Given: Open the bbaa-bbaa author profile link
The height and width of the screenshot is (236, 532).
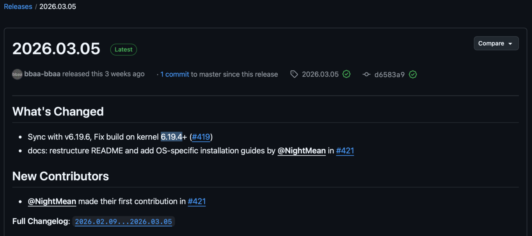Looking at the screenshot, I should (x=42, y=74).
